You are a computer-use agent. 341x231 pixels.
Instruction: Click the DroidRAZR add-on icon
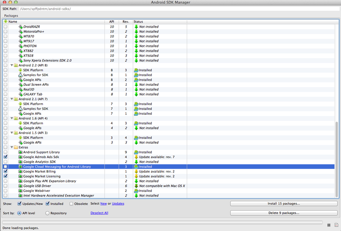pyautogui.click(x=20, y=27)
